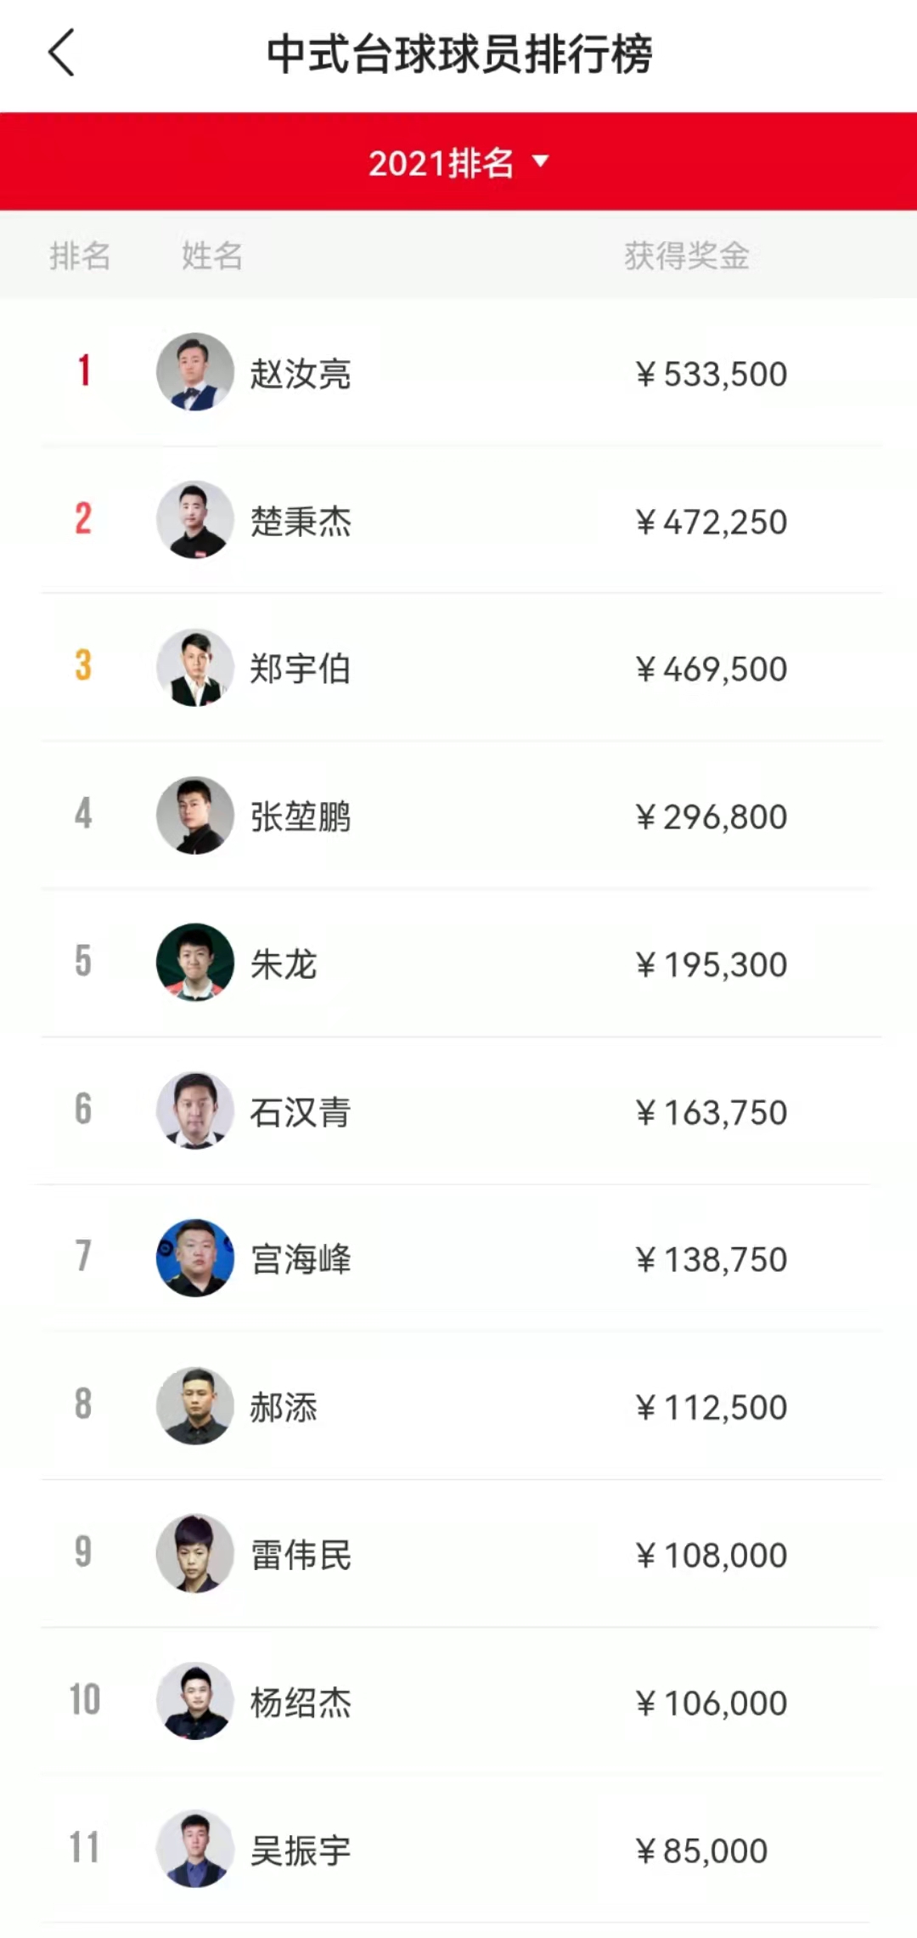Select 楚秉杰's profile avatar
The width and height of the screenshot is (917, 1938).
pyautogui.click(x=195, y=520)
